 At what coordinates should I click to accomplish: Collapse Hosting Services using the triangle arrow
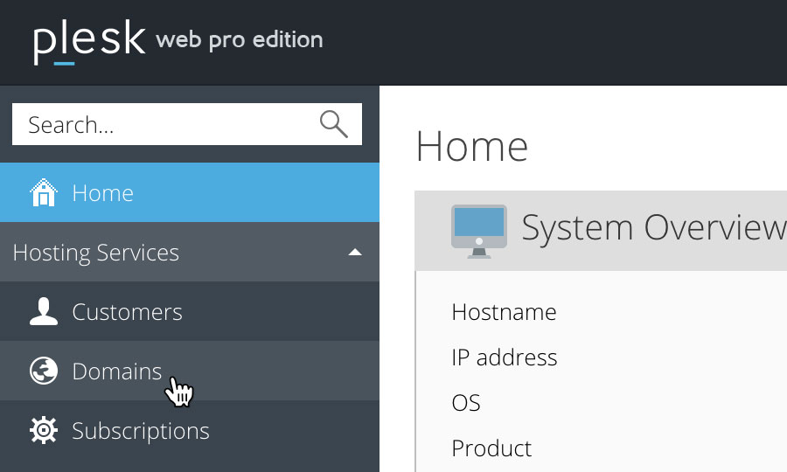pyautogui.click(x=355, y=253)
